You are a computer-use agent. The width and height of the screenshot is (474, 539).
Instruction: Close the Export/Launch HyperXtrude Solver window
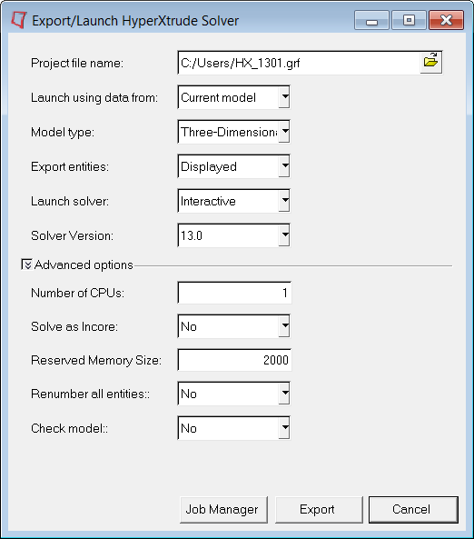coord(446,20)
